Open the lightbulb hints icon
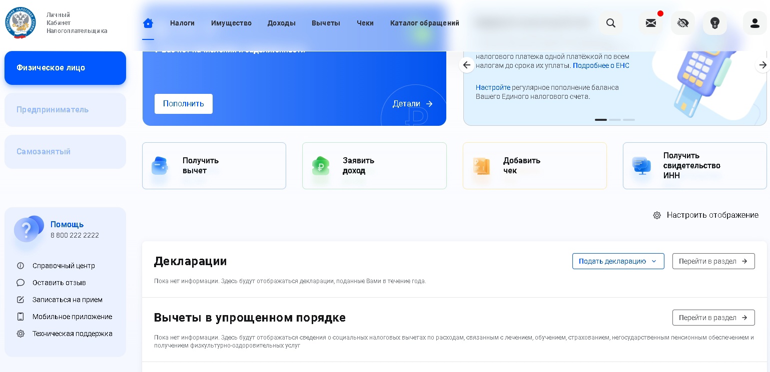Screen dimensions: 770x372 (714, 23)
